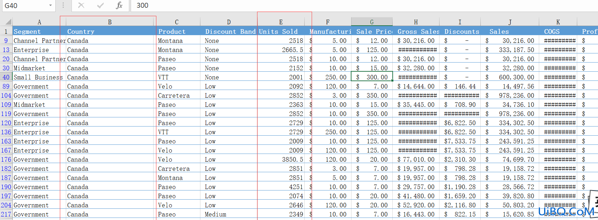Click the 708.90 discounts cell

click(460, 104)
